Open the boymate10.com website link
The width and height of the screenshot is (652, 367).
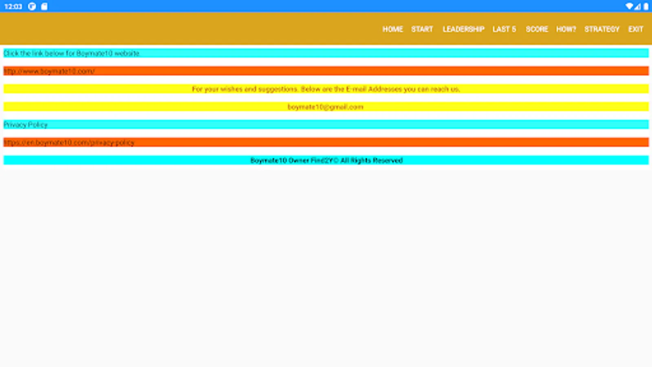pos(49,71)
